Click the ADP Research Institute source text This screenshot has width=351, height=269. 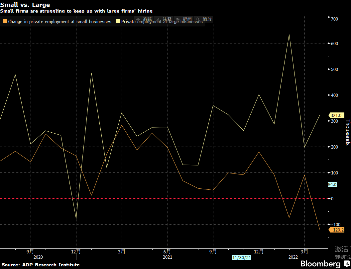(x=41, y=265)
